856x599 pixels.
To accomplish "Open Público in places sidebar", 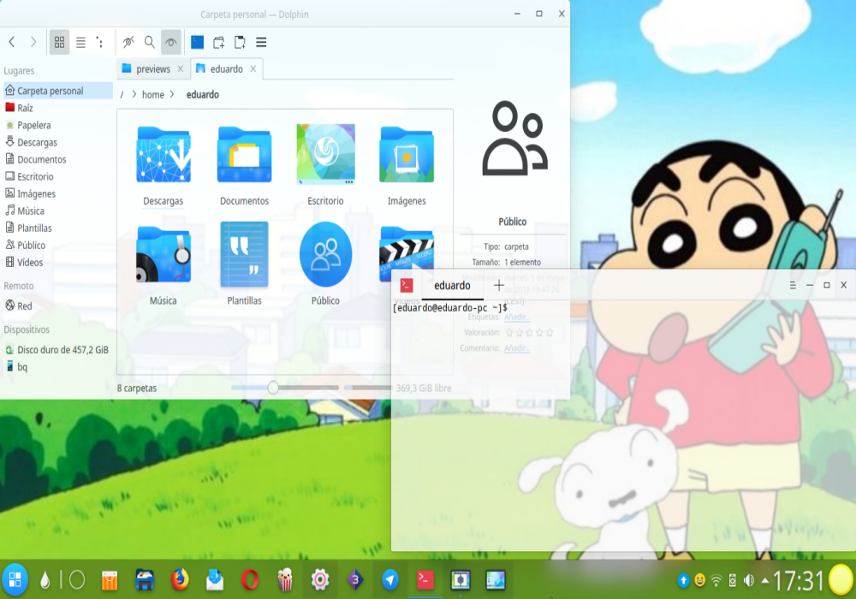I will pos(57,245).
